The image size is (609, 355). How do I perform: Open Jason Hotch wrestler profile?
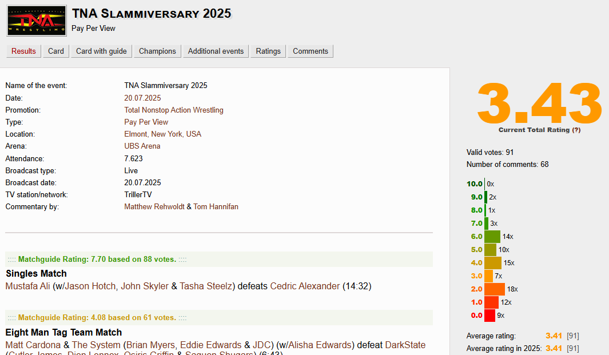90,286
